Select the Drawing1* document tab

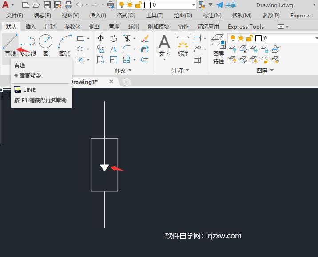click(x=84, y=82)
